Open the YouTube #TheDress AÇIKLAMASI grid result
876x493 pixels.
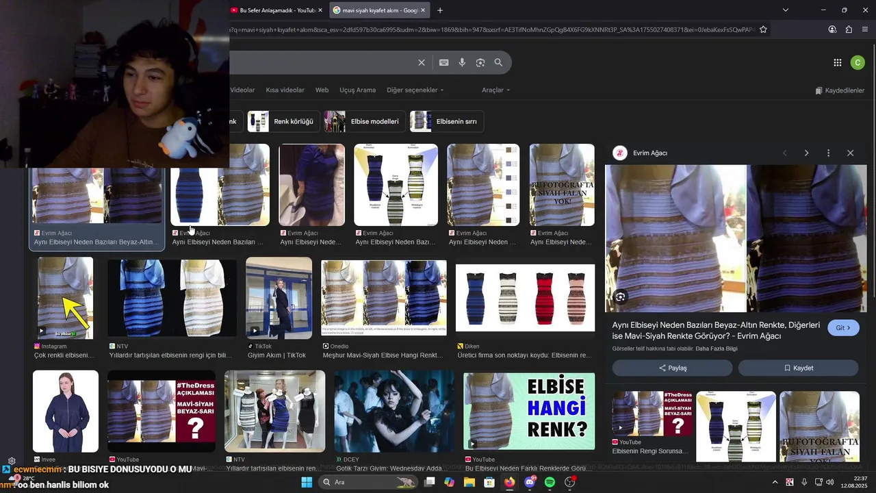click(162, 411)
